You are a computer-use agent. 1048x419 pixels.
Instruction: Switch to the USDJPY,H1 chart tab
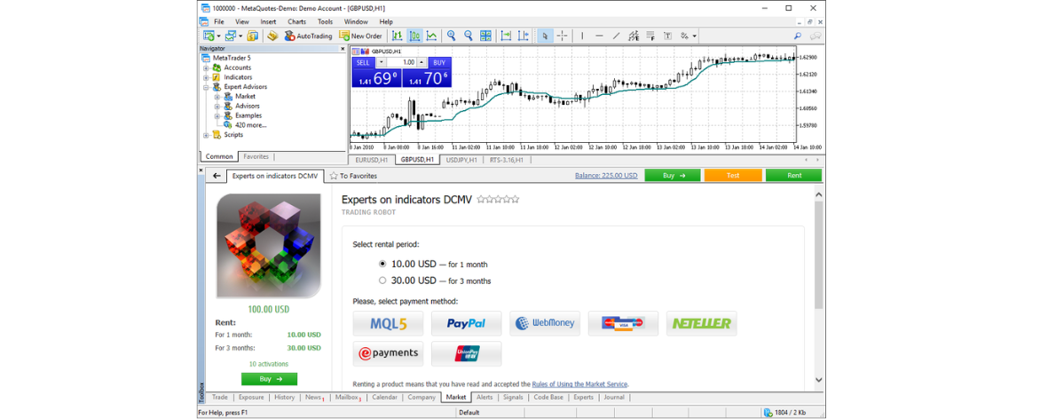click(x=463, y=160)
